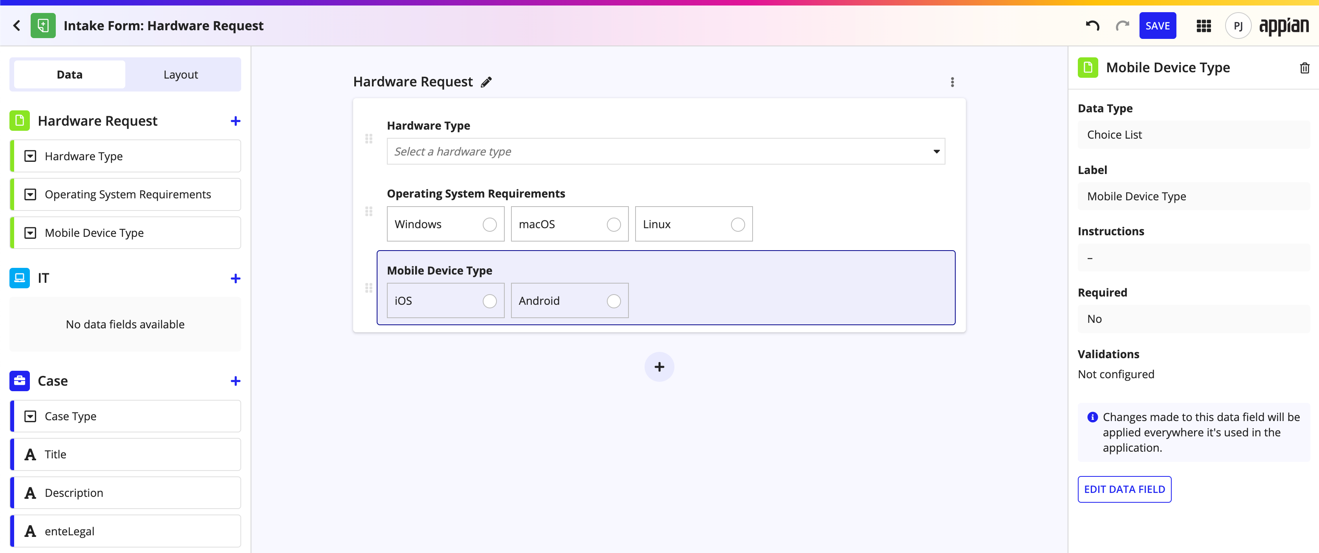The height and width of the screenshot is (553, 1319).
Task: Click the green Intake Form icon in header
Action: click(43, 26)
